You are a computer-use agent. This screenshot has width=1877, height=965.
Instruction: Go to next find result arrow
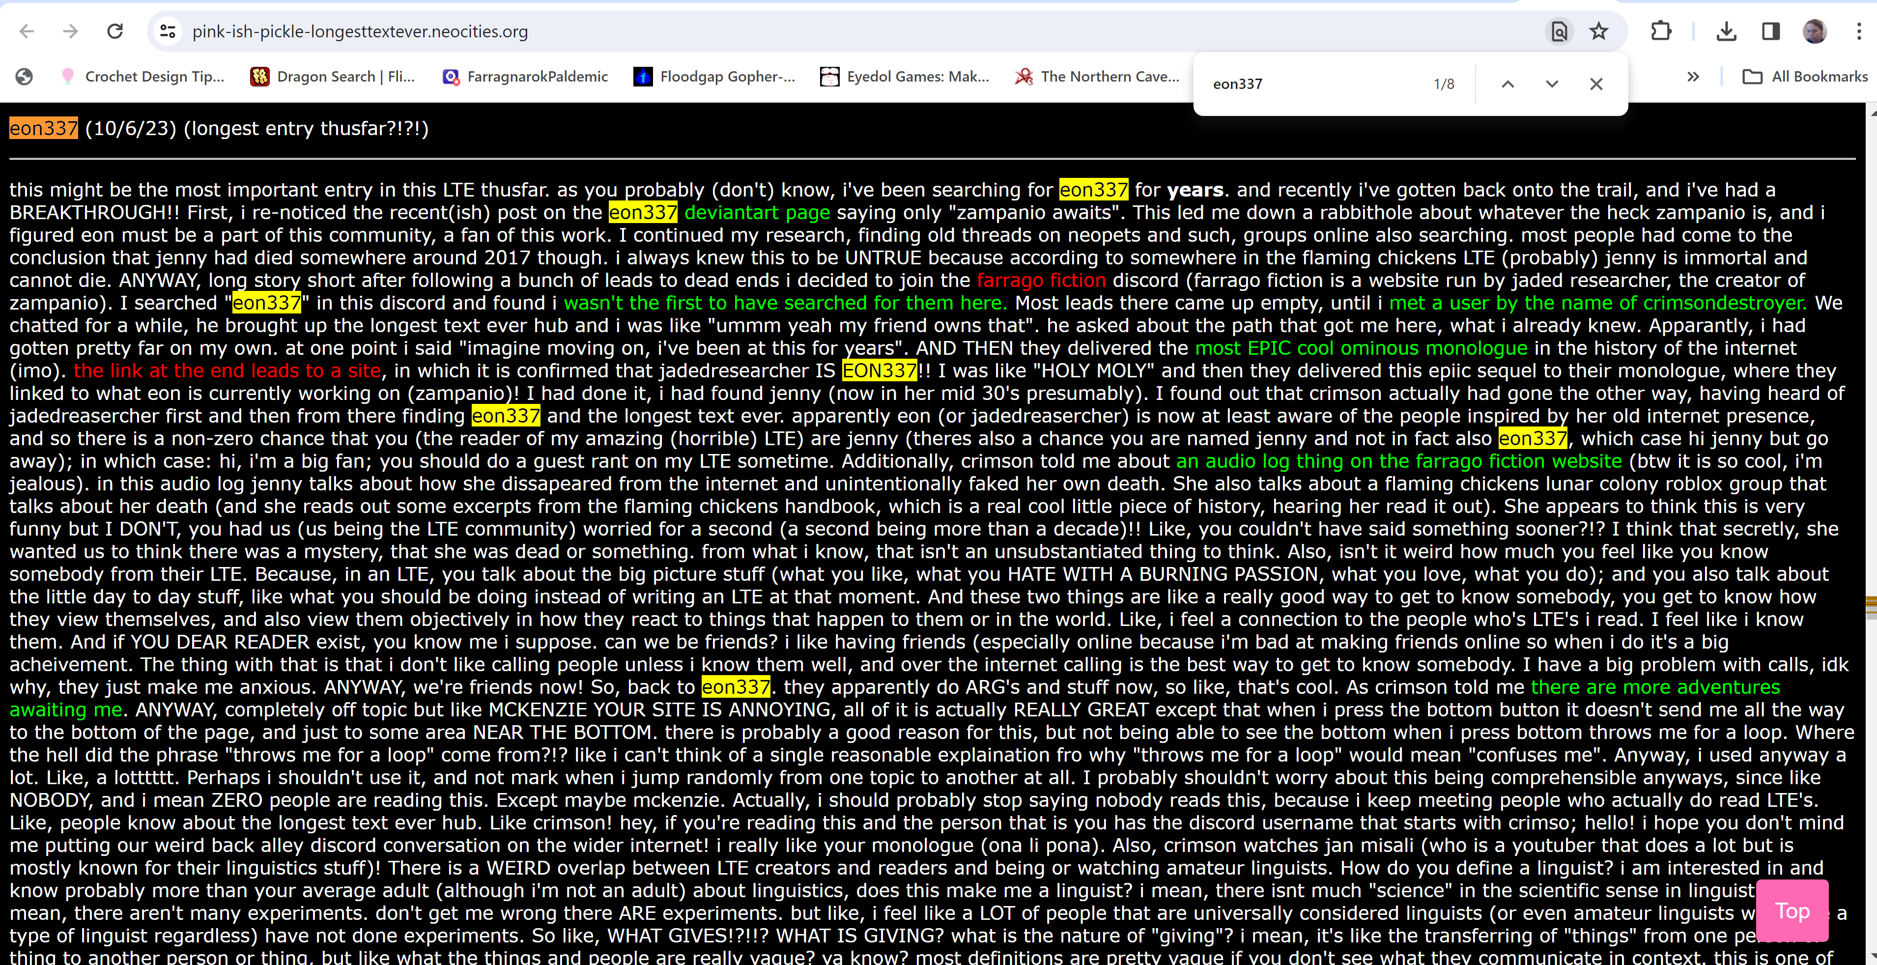point(1552,84)
